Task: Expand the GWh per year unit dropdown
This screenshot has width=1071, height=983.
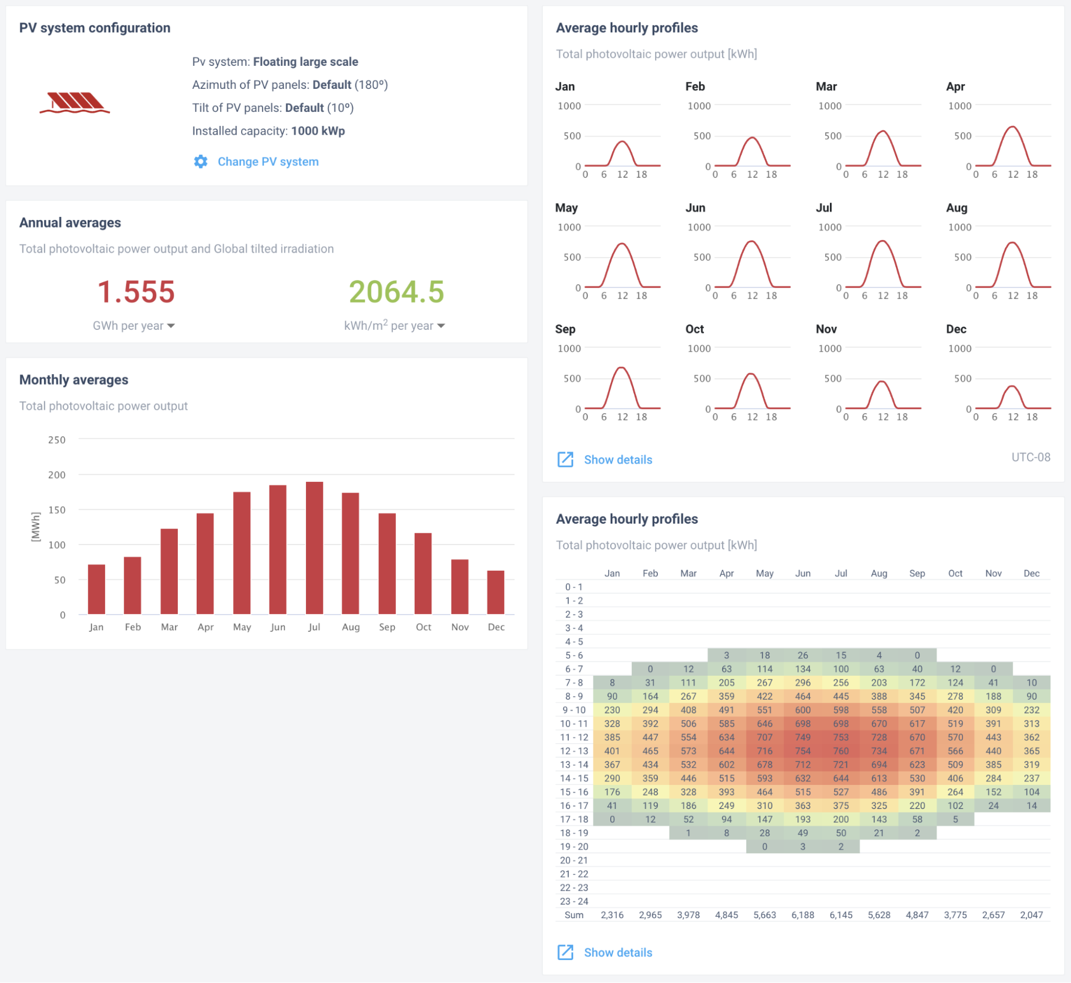Action: [134, 326]
